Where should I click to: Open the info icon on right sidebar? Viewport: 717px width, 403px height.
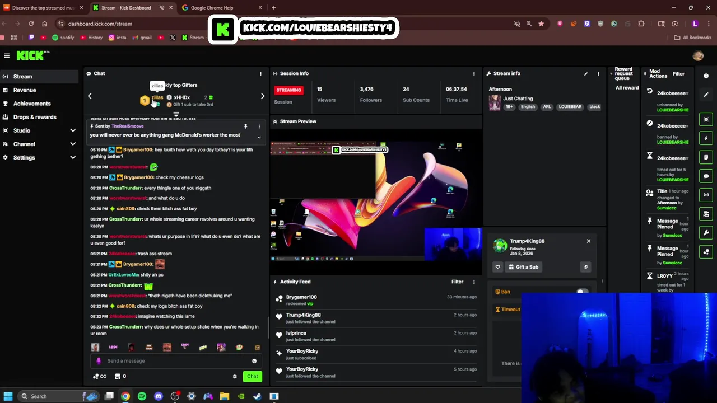point(706,76)
